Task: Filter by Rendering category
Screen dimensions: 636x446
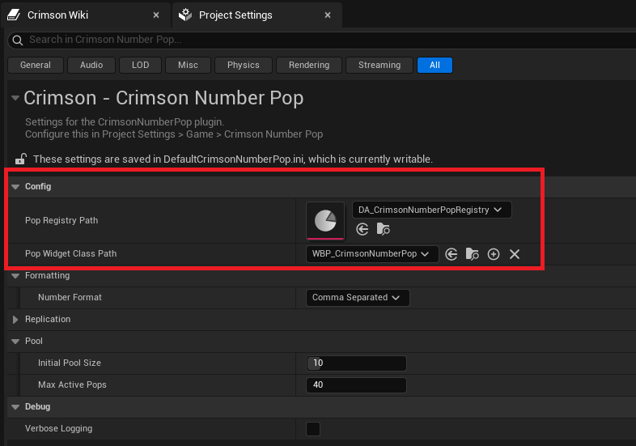Action: pos(309,65)
